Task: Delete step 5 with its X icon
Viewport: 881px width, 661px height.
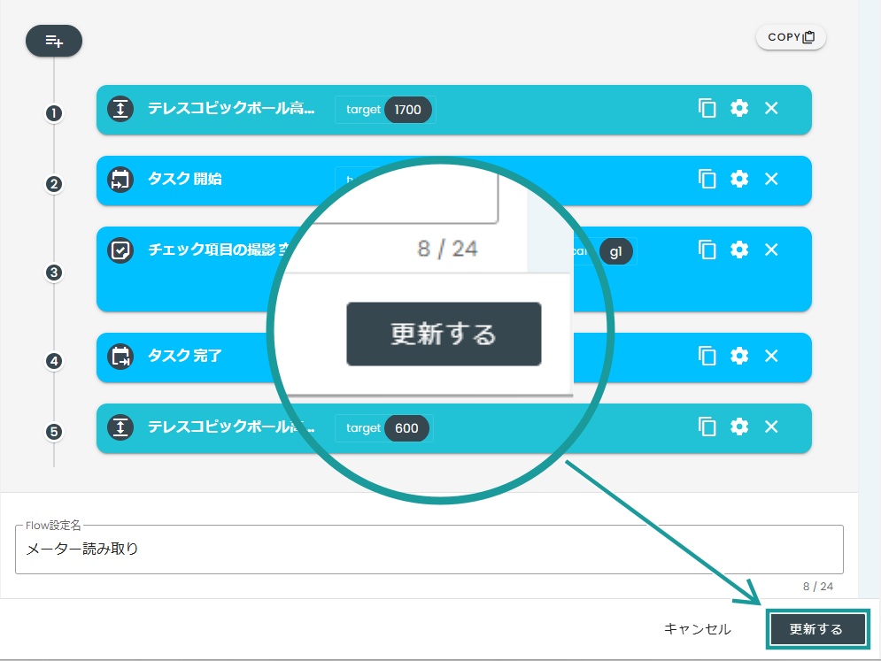Action: coord(770,427)
